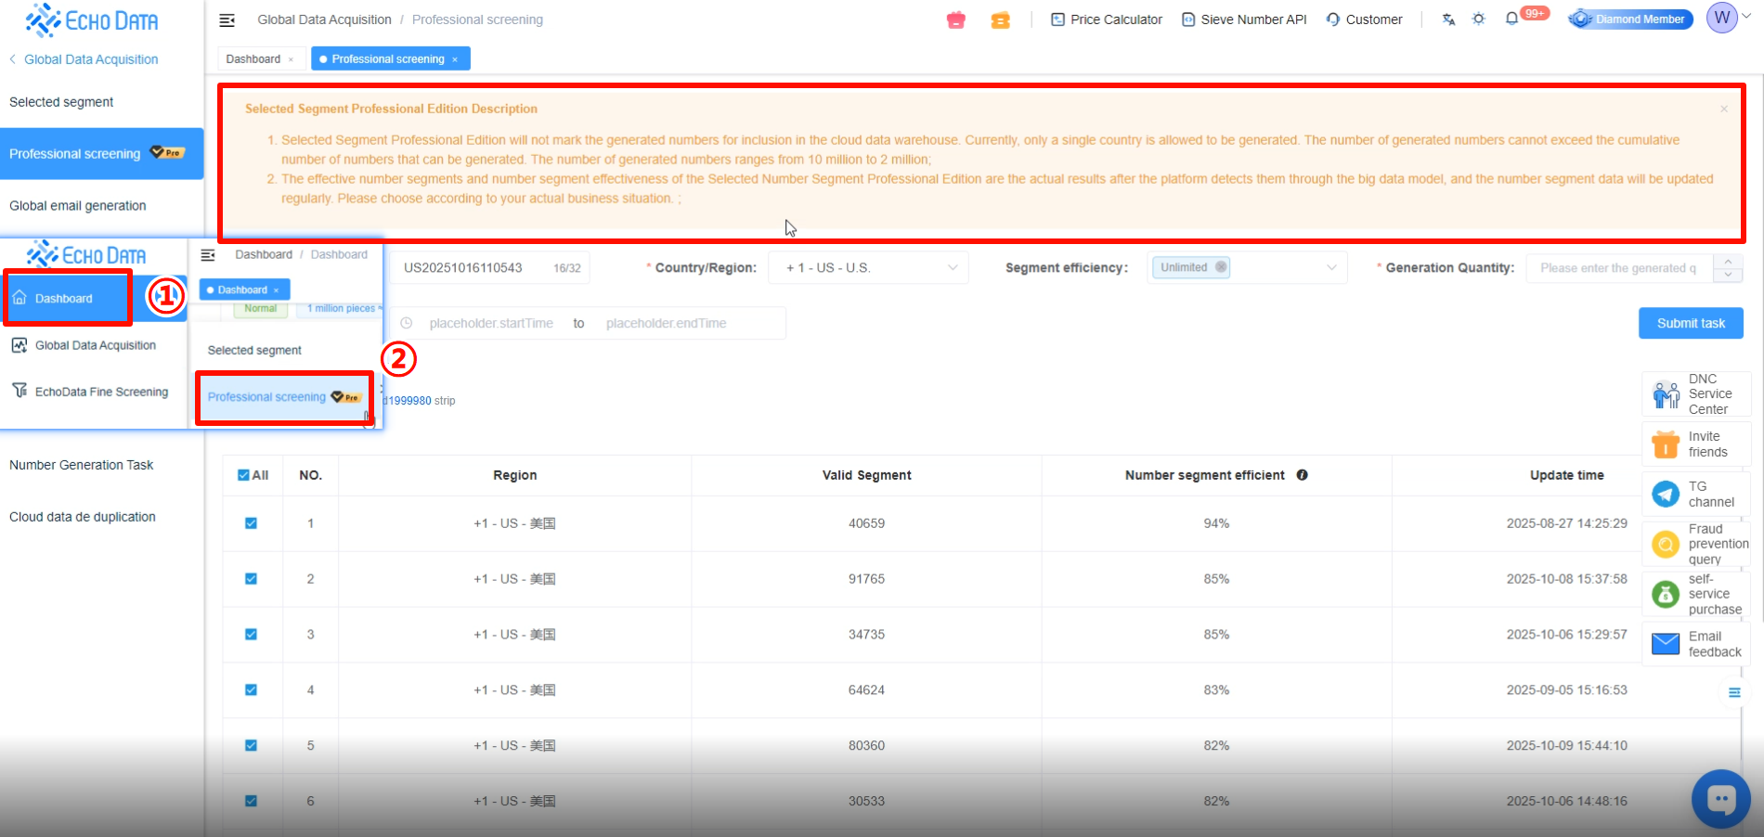Screen dimensions: 1764x837
Task: Uncheck the row 3 checkbox
Action: pyautogui.click(x=251, y=635)
